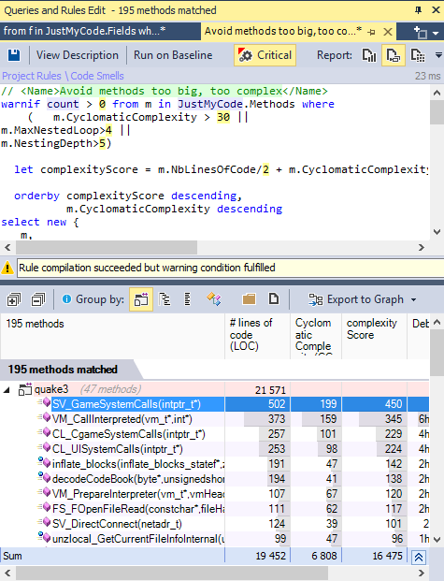Expand all result groups
This screenshot has height=581, width=444.
[x=14, y=299]
